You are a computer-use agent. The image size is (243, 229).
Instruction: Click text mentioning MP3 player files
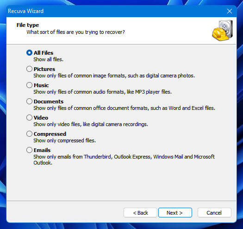103,92
